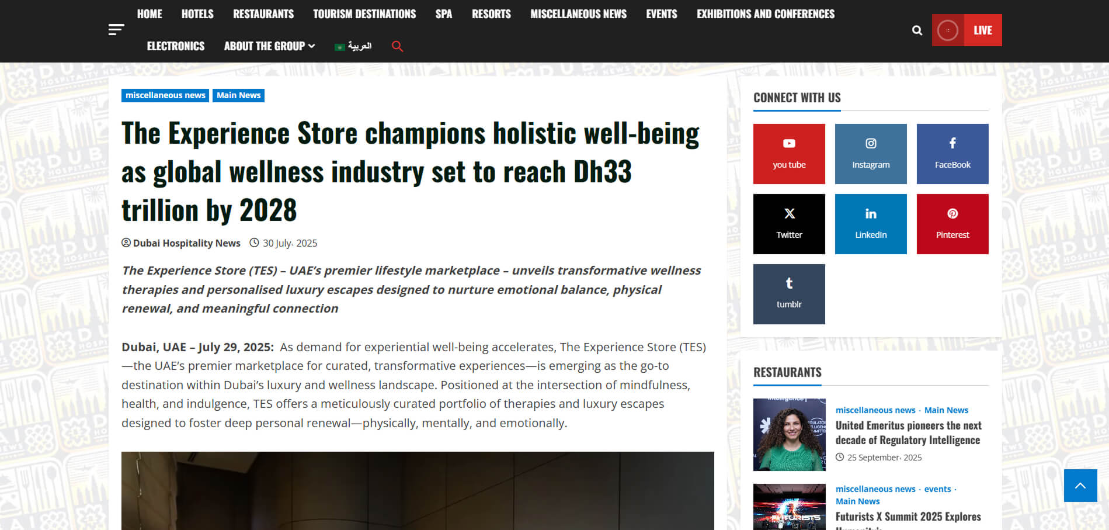Expand the About the Group dropdown
The height and width of the screenshot is (530, 1109).
click(x=269, y=46)
